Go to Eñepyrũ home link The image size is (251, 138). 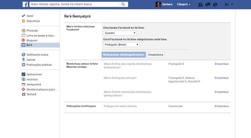tap(182, 5)
